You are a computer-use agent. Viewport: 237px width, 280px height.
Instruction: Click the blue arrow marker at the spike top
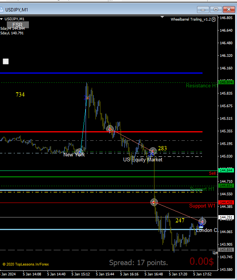[86, 98]
